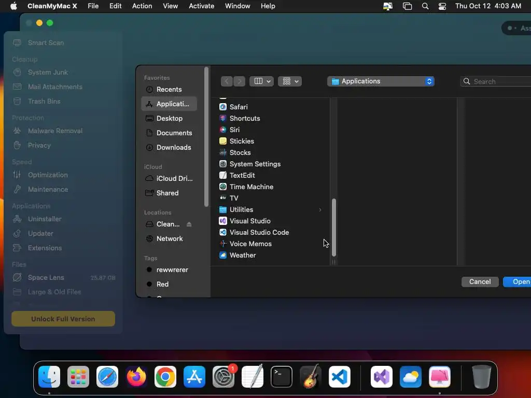The image size is (531, 398).
Task: Open the Edit menu
Action: click(116, 6)
